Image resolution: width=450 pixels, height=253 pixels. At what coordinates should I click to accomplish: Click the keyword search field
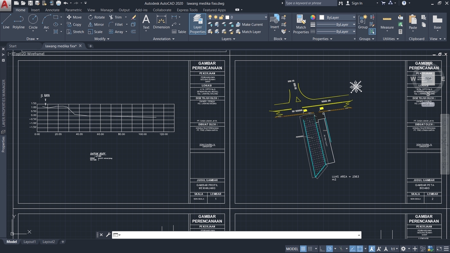311,3
